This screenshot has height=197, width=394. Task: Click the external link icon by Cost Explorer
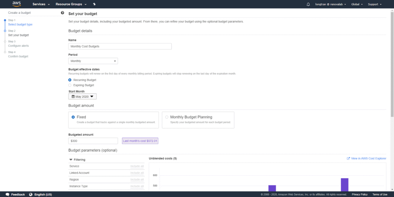click(348, 158)
